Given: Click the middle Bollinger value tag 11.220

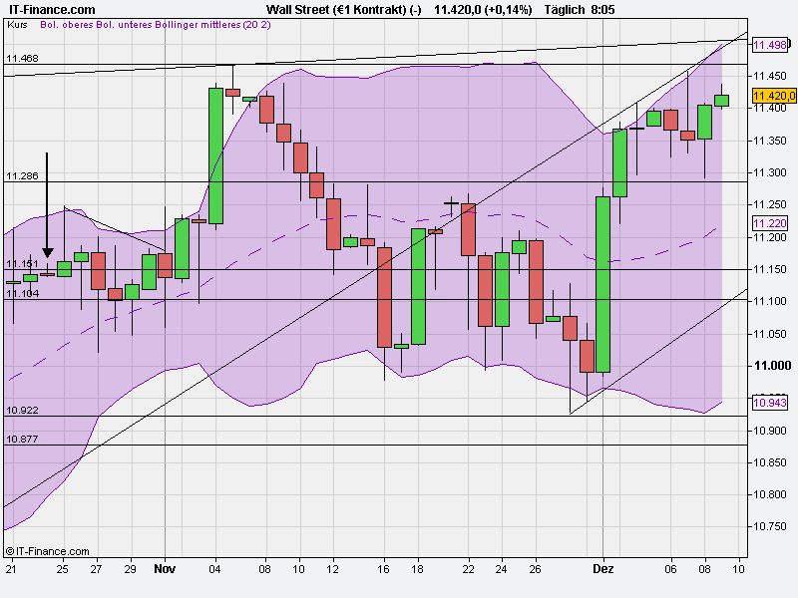Looking at the screenshot, I should 770,223.
